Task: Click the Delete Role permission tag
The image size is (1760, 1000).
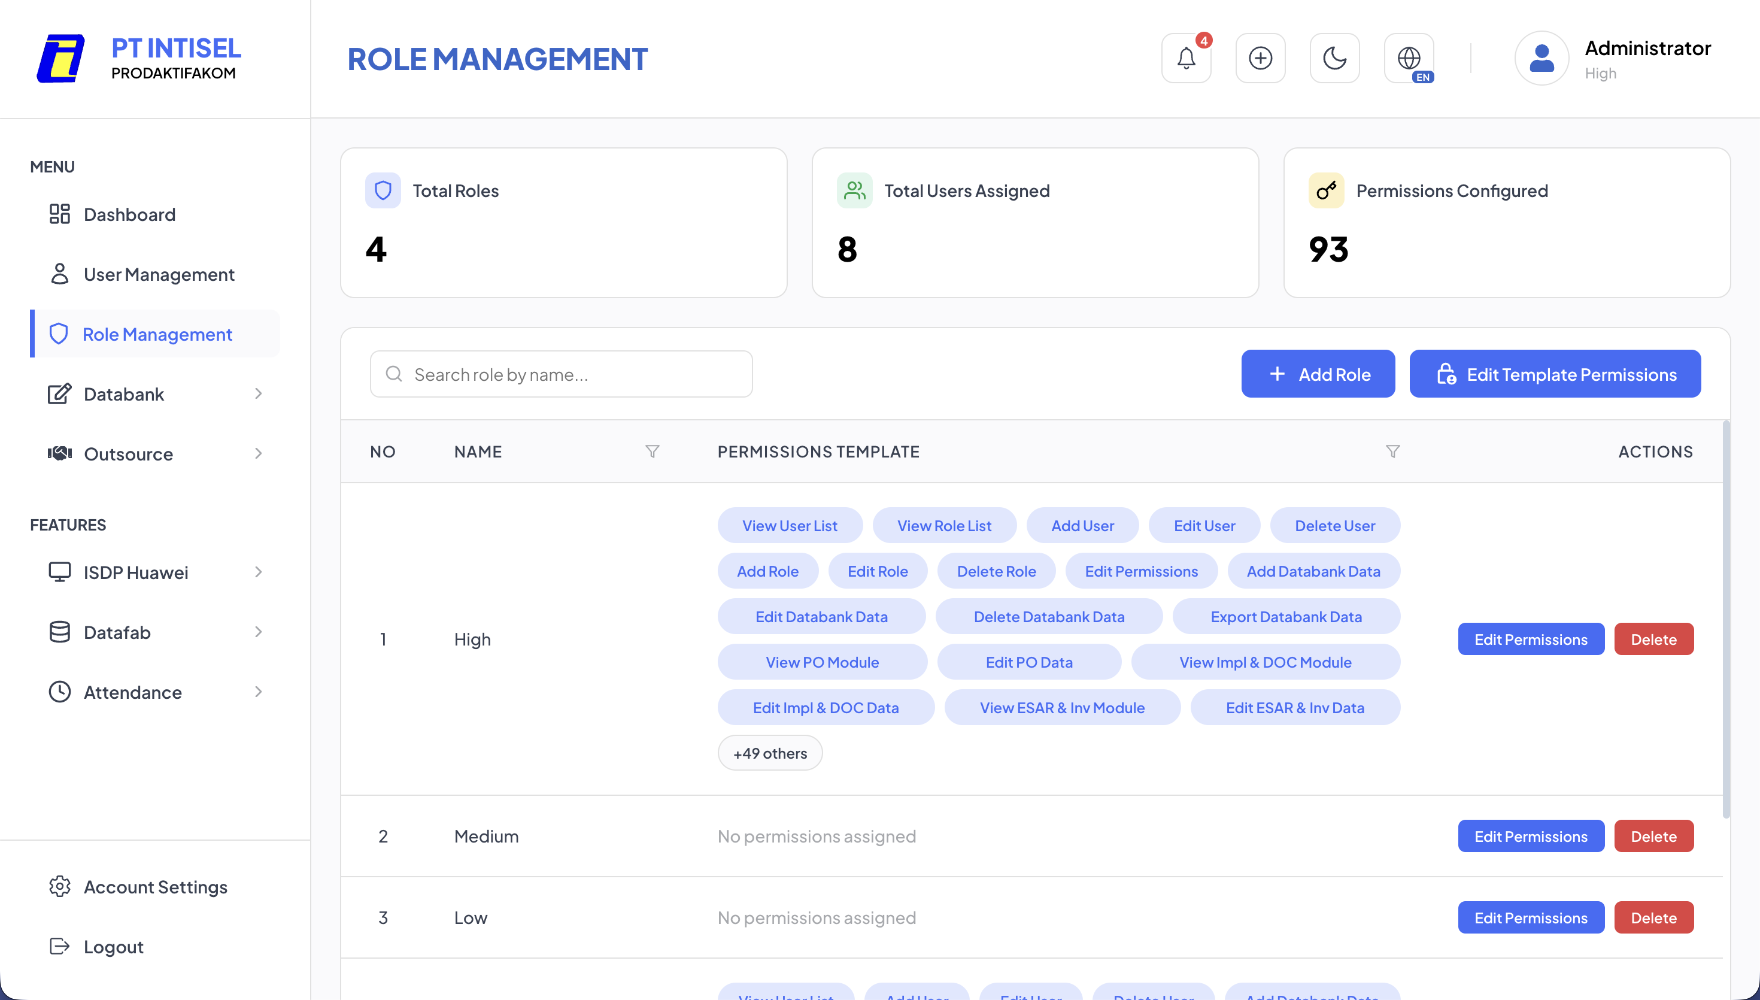Action: [997, 570]
